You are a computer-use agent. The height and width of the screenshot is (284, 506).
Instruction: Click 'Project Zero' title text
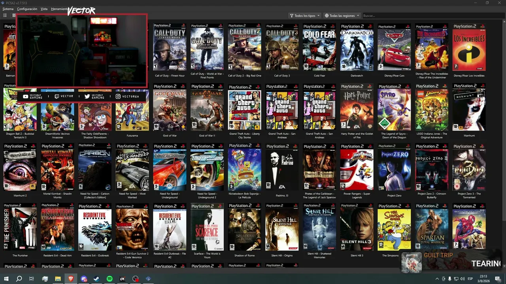pos(394,196)
